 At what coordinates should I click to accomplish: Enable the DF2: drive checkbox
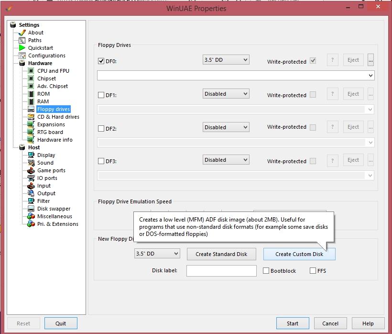(101, 129)
